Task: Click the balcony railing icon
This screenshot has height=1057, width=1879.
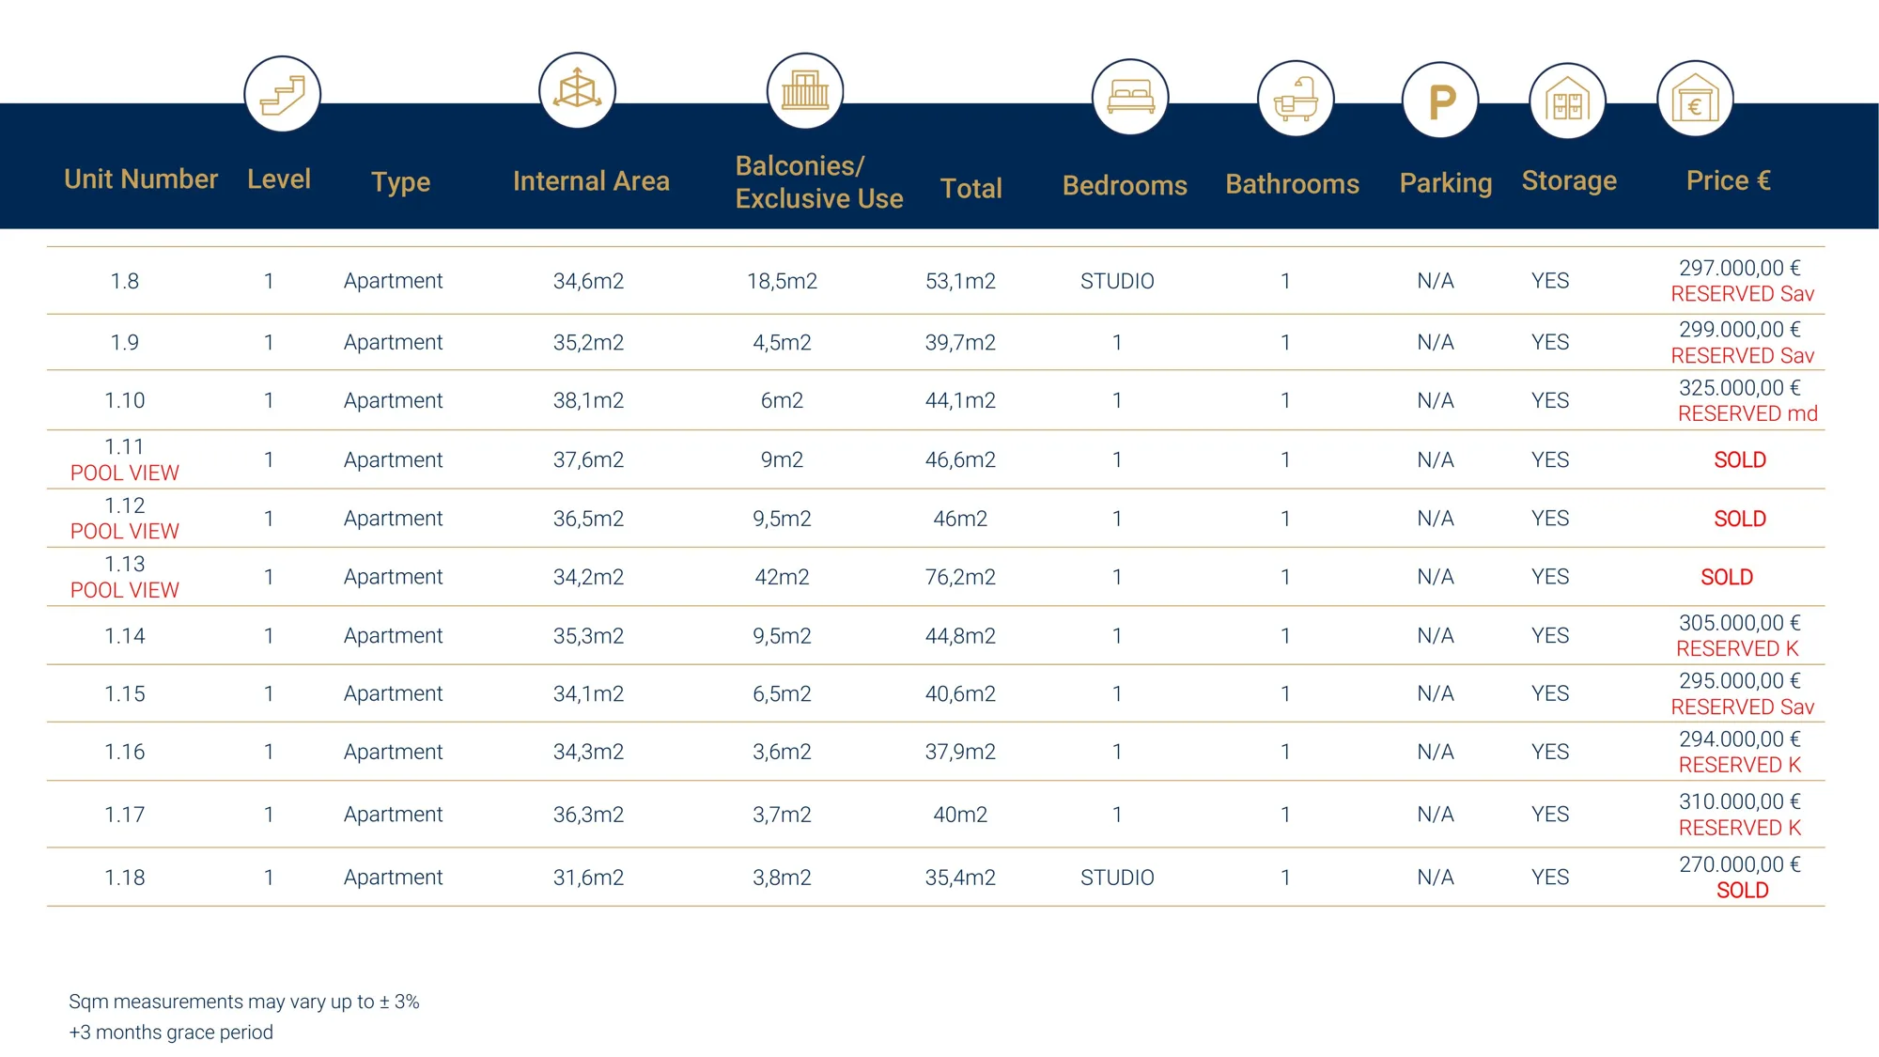Action: (805, 91)
